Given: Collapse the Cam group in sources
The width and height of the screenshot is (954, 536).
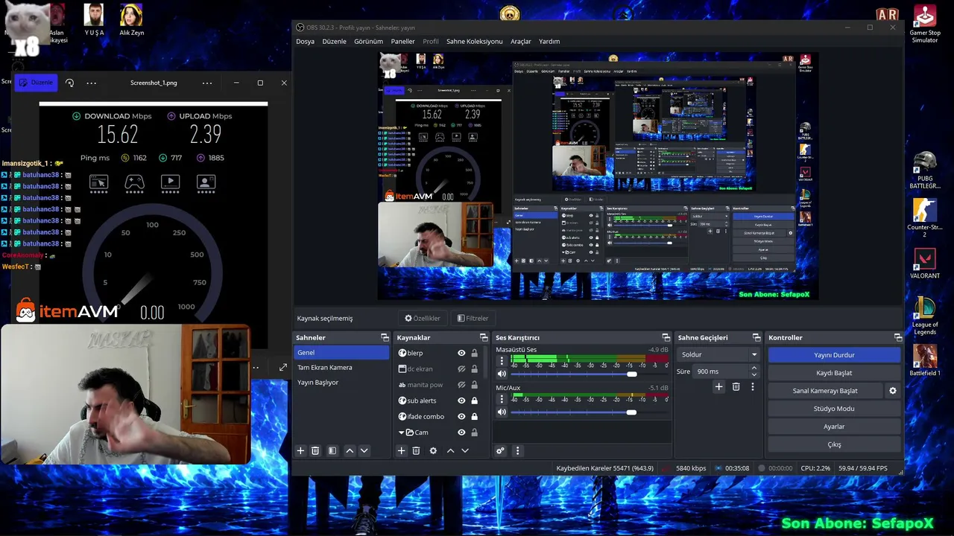Looking at the screenshot, I should [x=401, y=433].
